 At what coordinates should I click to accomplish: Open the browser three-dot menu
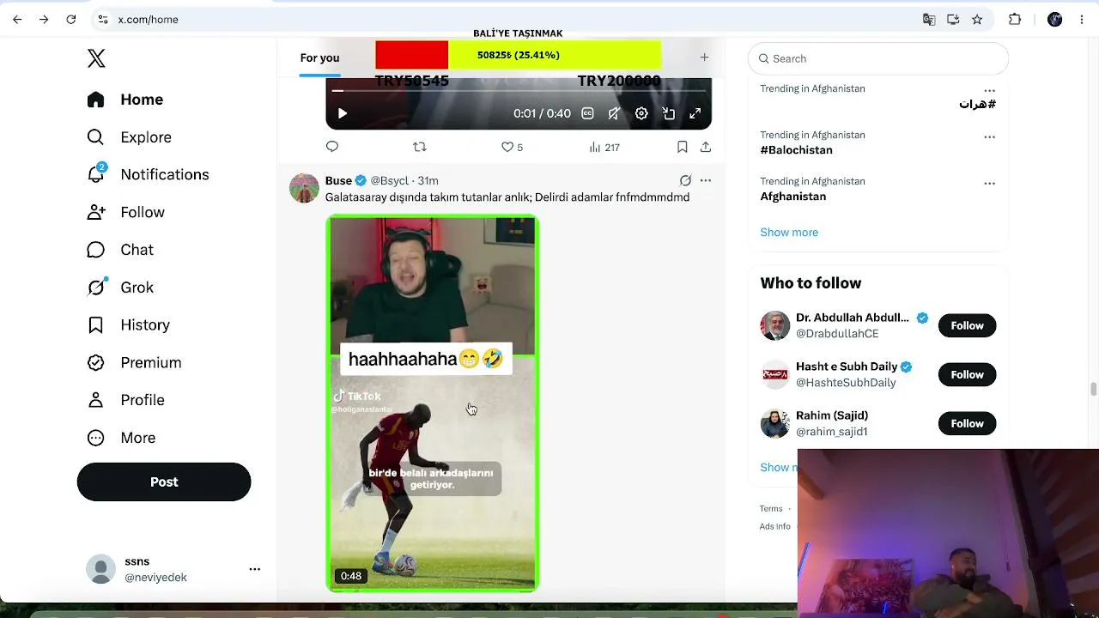(1082, 19)
